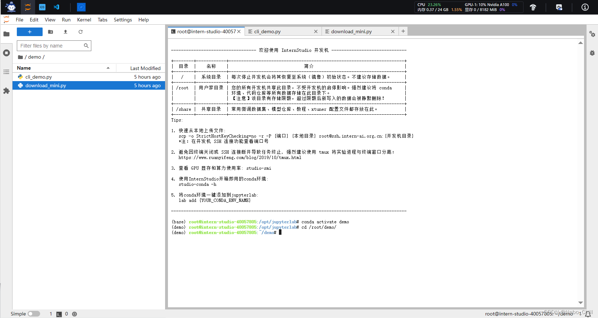
Task: Open the InternStudio home logo
Action: [x=11, y=7]
